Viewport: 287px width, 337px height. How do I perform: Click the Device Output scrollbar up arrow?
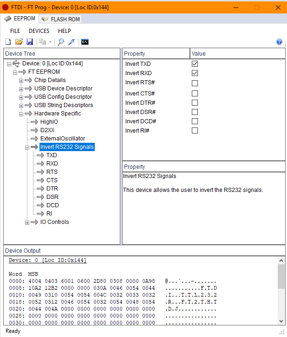pyautogui.click(x=281, y=261)
